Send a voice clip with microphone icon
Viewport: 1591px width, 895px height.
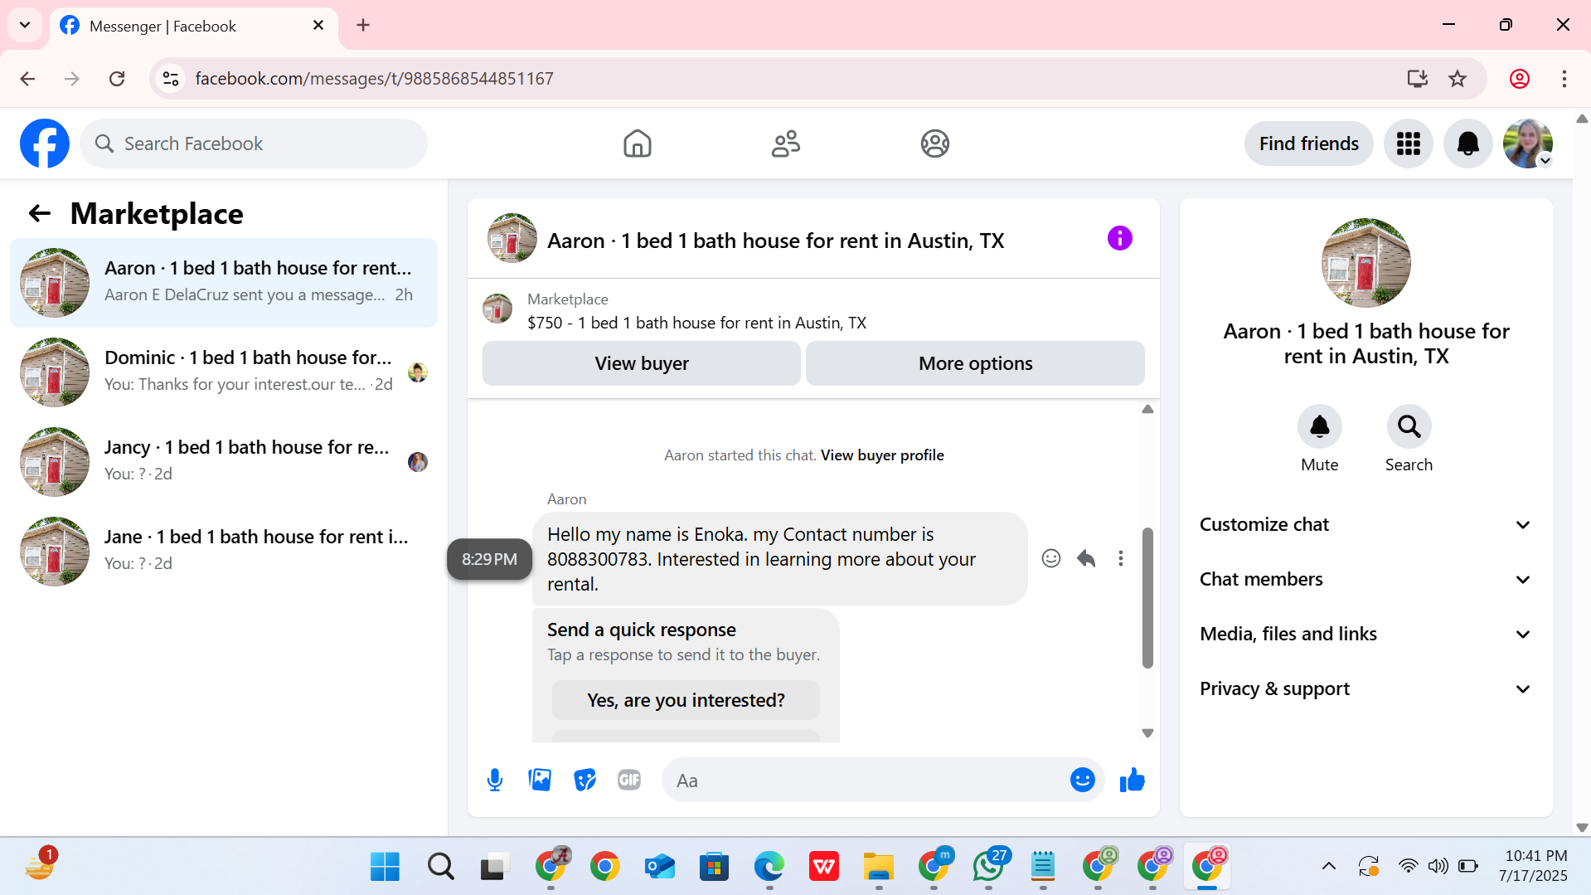(495, 780)
